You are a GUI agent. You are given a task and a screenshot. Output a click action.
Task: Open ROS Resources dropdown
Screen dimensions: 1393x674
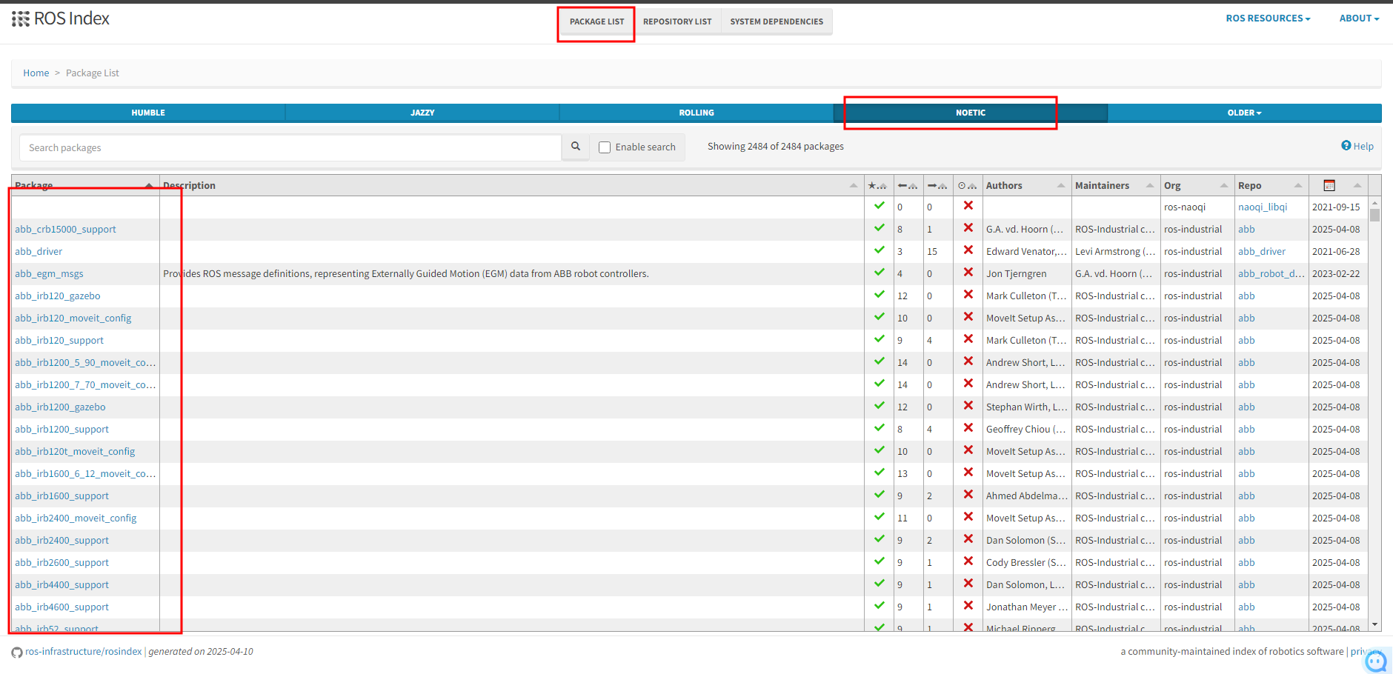point(1268,19)
